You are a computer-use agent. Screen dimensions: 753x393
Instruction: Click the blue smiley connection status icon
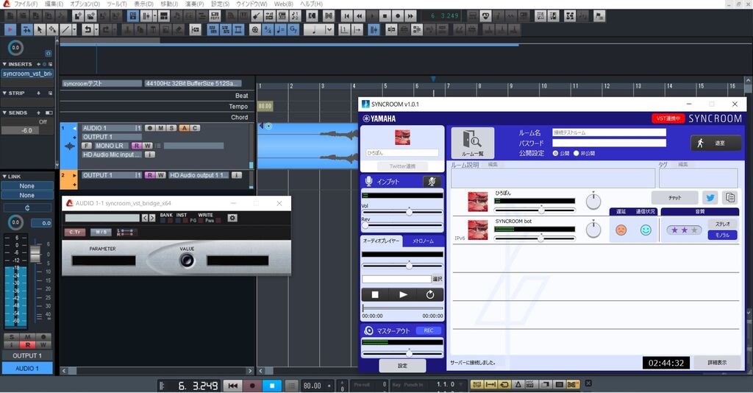point(646,230)
